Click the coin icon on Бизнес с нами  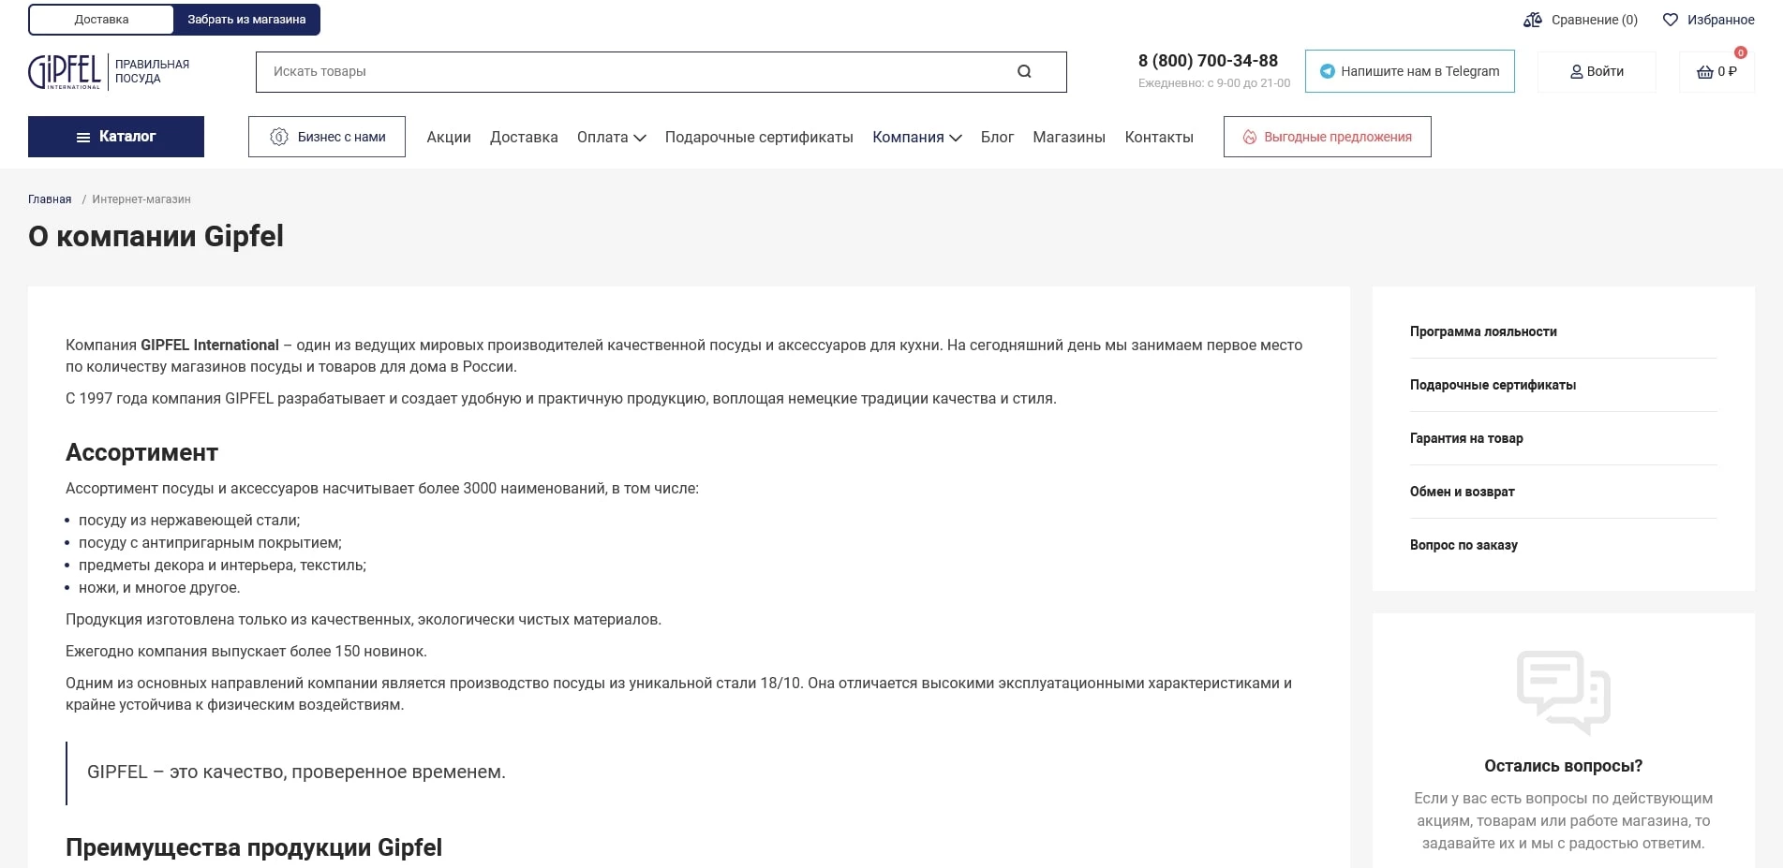coord(277,136)
